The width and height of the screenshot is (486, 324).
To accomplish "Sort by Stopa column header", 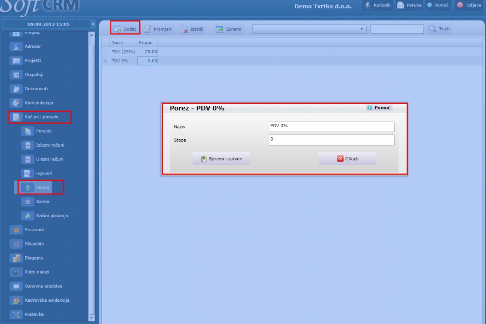I will [x=147, y=43].
